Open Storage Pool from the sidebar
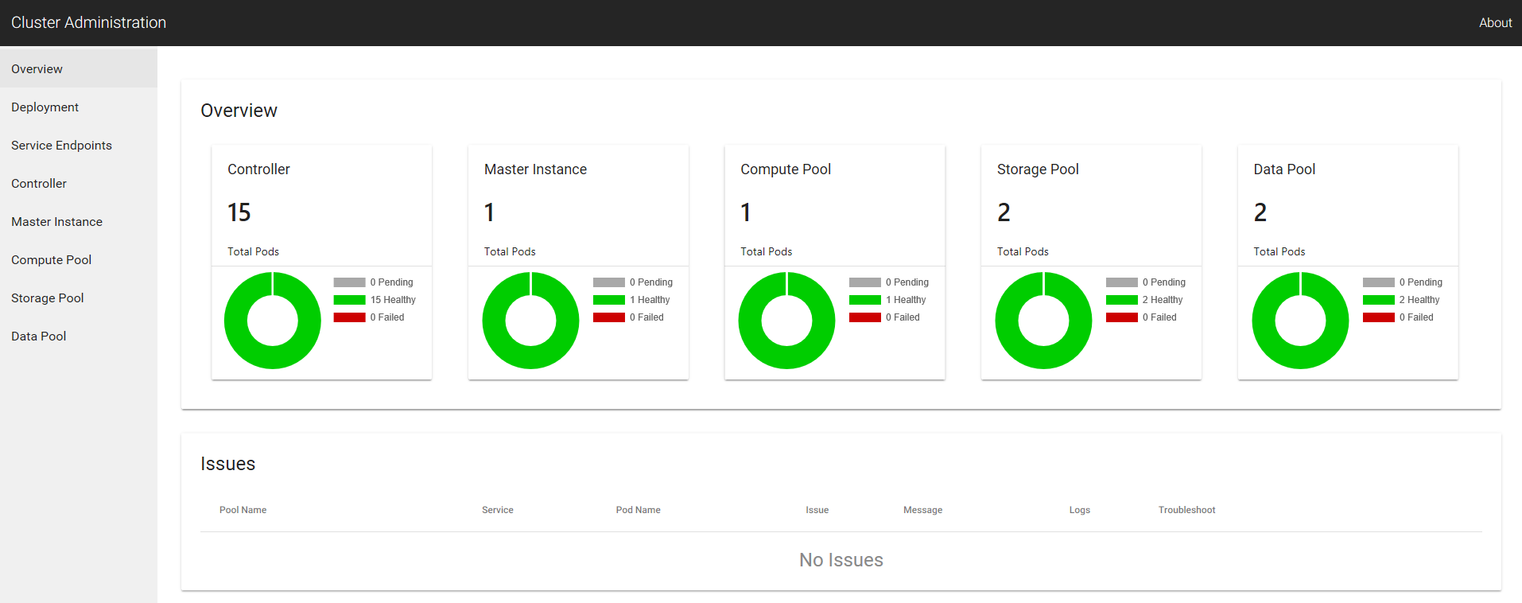Viewport: 1522px width, 603px height. click(x=47, y=298)
